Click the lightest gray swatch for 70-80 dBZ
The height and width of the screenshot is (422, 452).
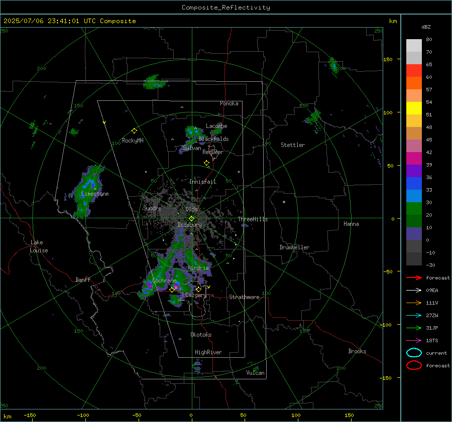point(414,46)
